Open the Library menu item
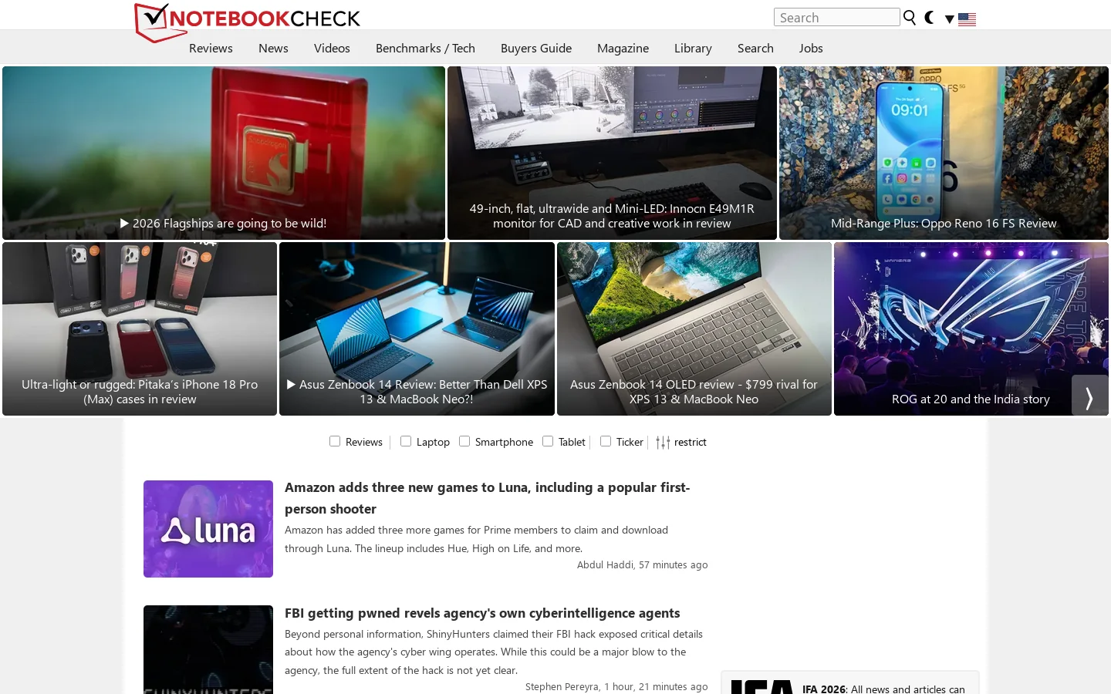 click(693, 48)
